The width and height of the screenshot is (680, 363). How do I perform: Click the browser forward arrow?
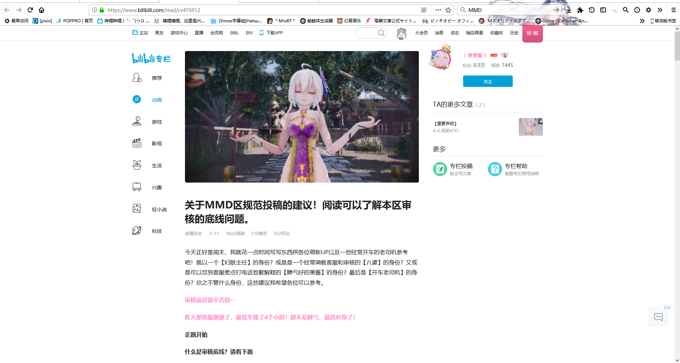(19, 10)
